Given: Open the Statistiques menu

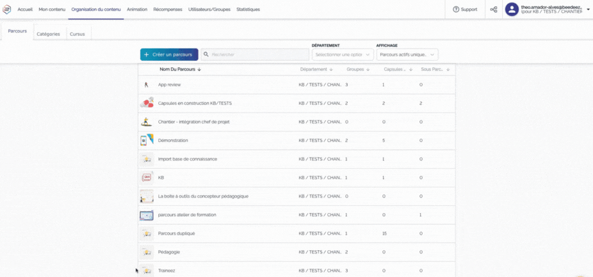Looking at the screenshot, I should click(x=248, y=10).
